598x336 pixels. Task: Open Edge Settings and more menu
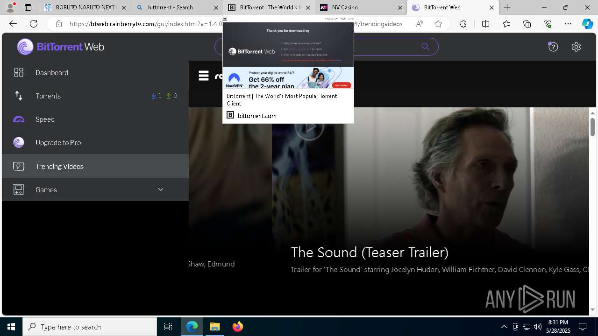[568, 24]
